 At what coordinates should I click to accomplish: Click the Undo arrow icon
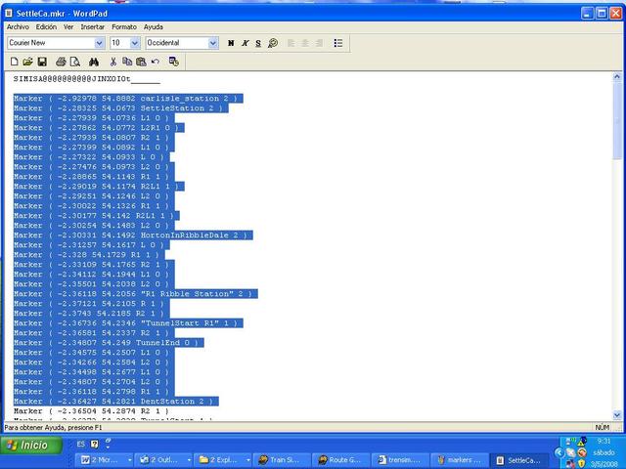pyautogui.click(x=156, y=61)
